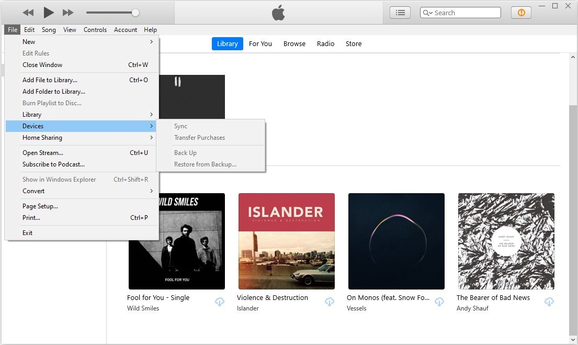The height and width of the screenshot is (345, 578).
Task: Open the Islander album artwork
Action: [287, 241]
